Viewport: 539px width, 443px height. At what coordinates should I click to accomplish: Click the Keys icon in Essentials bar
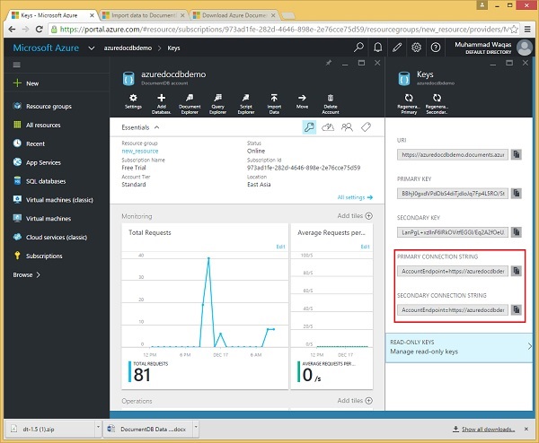tap(309, 127)
